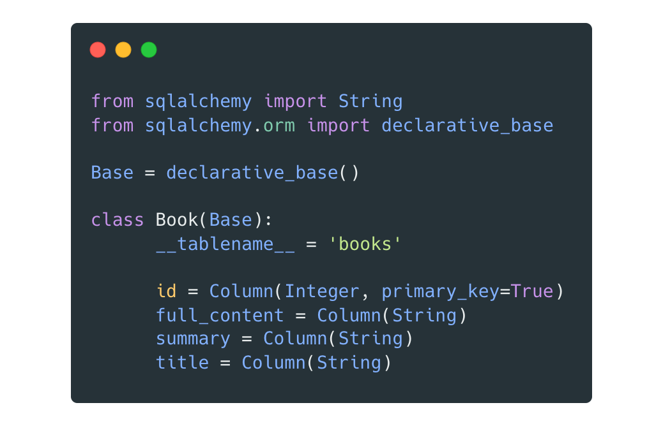663x426 pixels.
Task: Click the green maximize dot
Action: (x=149, y=50)
